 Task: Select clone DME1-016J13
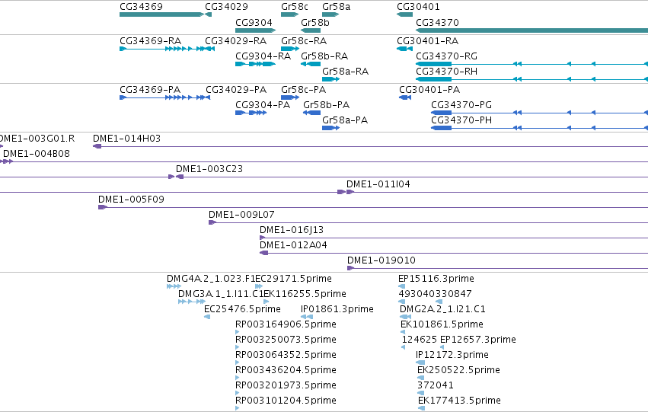coord(454,238)
